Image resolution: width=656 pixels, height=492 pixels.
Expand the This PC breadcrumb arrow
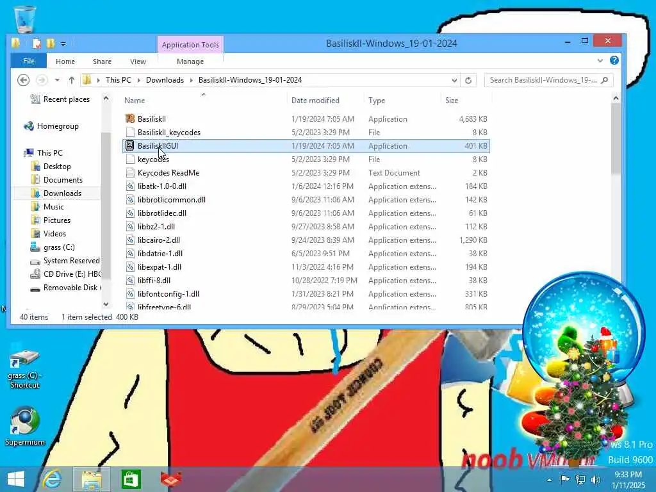click(x=138, y=80)
